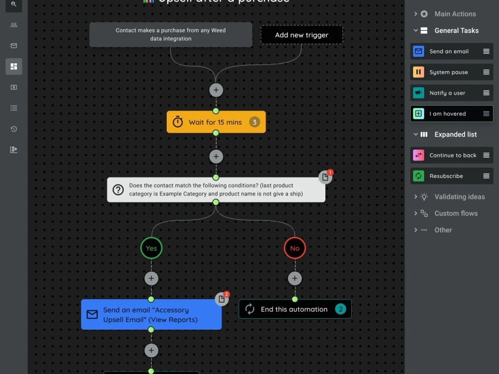Open the Accessory Upsell Email step
499x374 pixels.
pos(151,315)
